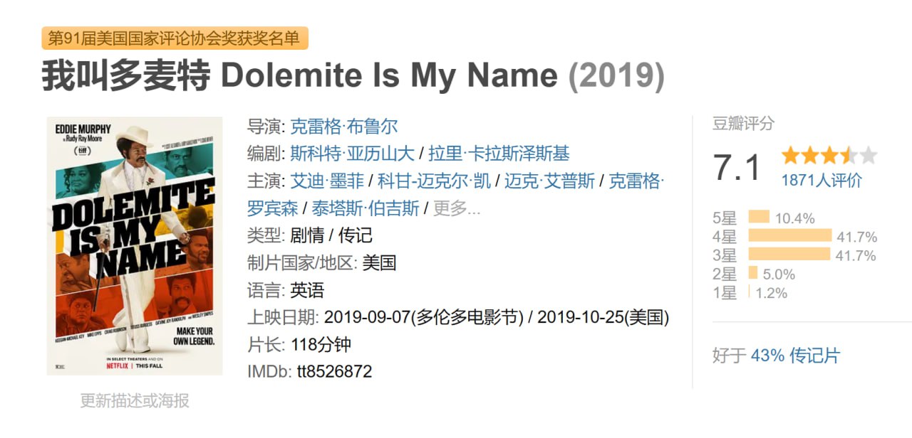Click the movie title 我叫多麦特
The height and width of the screenshot is (438, 912).
[x=126, y=77]
